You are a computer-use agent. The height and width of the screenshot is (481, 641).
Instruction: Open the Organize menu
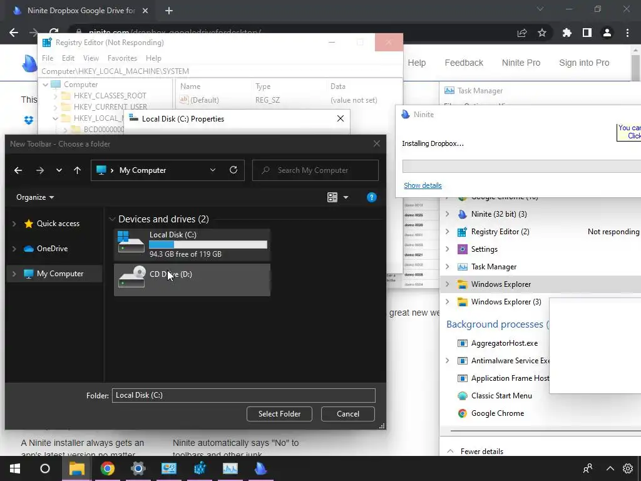point(35,197)
